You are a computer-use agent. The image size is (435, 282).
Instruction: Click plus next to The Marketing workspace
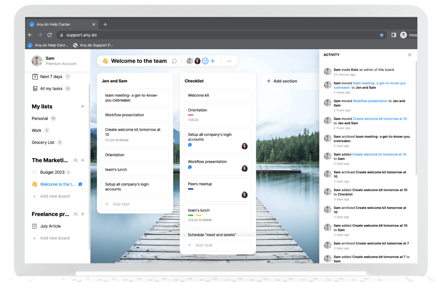pyautogui.click(x=82, y=160)
